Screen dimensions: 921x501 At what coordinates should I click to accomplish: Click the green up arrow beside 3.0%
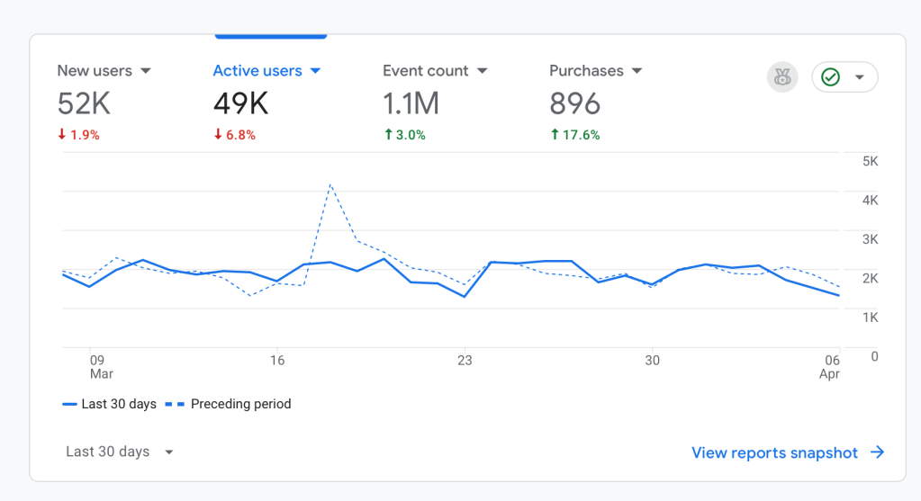coord(387,135)
